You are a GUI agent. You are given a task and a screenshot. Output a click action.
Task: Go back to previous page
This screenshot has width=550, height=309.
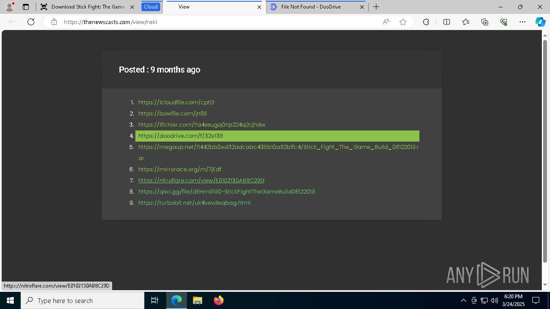12,22
